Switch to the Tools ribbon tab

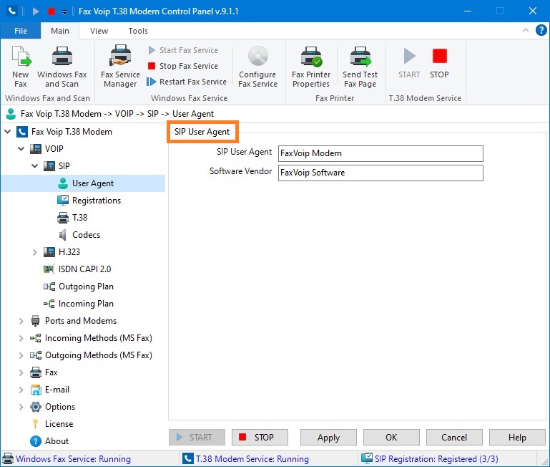(x=138, y=31)
